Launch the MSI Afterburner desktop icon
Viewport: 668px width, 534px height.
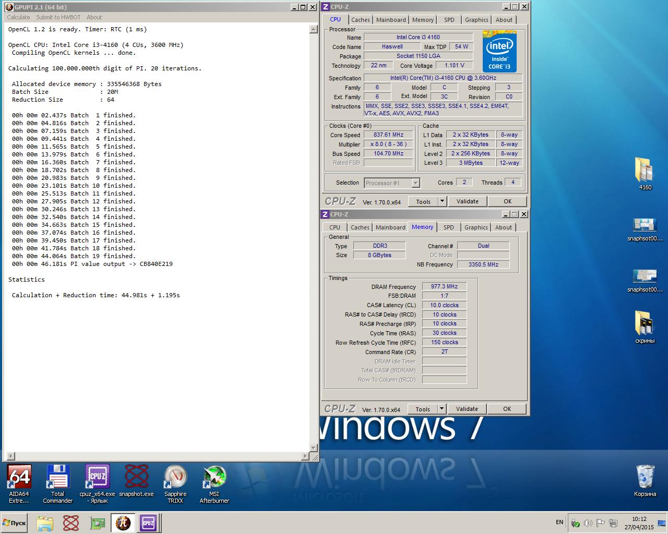coord(214,483)
